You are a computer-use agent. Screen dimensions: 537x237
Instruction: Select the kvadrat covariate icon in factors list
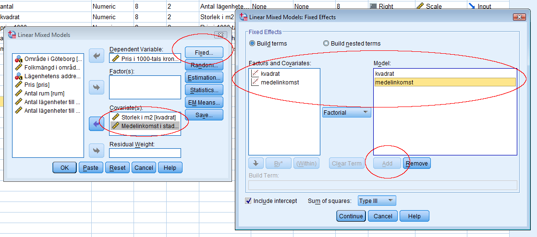255,74
